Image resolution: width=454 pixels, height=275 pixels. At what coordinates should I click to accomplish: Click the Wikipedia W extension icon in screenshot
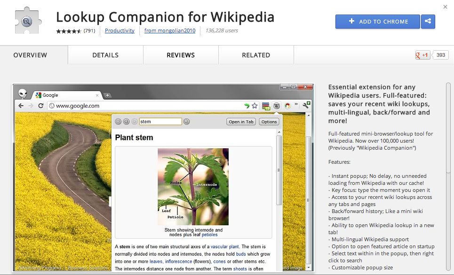[277, 106]
